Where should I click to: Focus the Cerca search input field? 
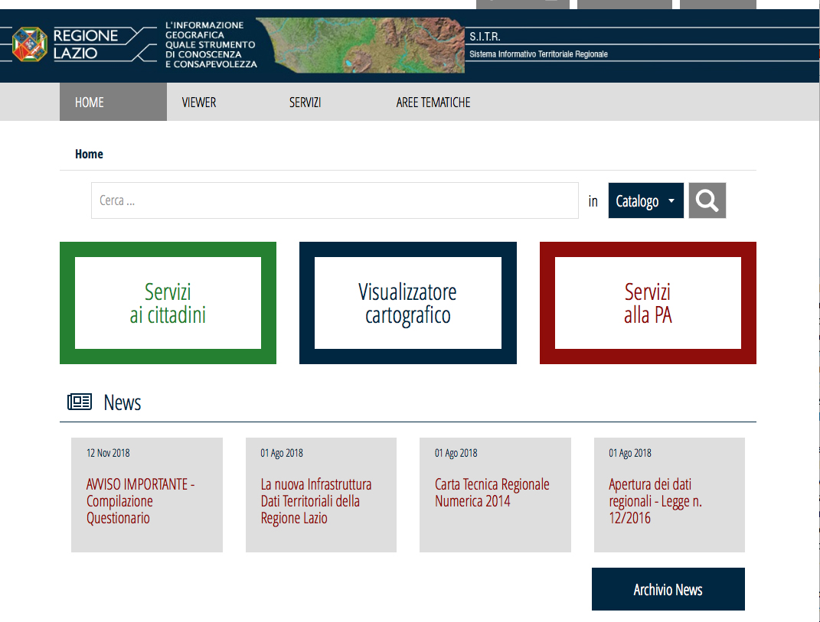[335, 201]
